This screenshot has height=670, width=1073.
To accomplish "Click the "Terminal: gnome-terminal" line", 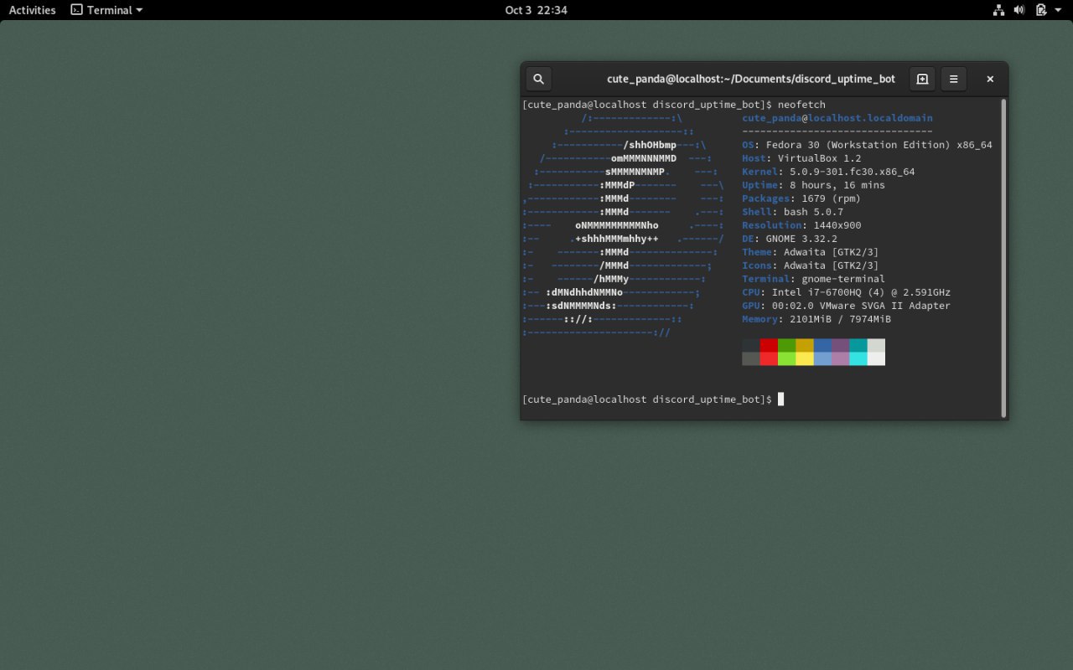I will 813,279.
